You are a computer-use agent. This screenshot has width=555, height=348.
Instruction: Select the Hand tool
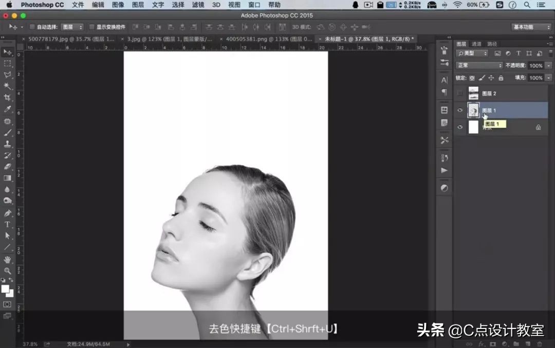click(x=7, y=259)
